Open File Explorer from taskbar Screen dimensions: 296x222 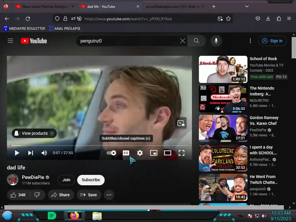point(97,216)
